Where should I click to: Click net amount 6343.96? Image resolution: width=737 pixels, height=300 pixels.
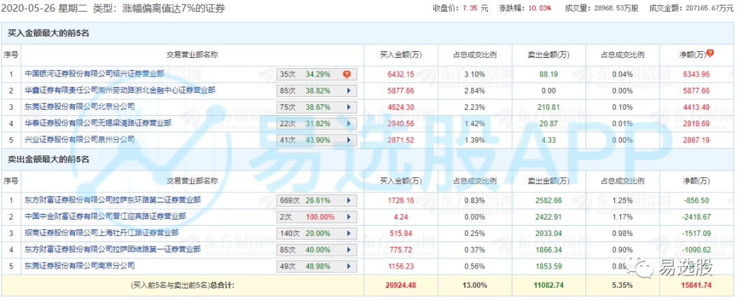click(695, 74)
